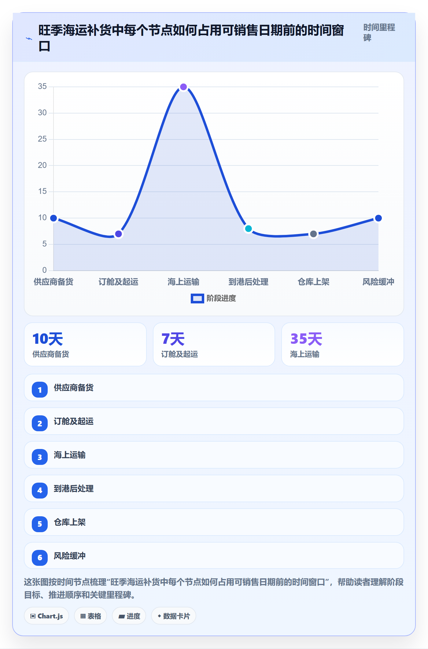Click the 仓库上架 x-axis label
428x649 pixels.
coord(313,282)
